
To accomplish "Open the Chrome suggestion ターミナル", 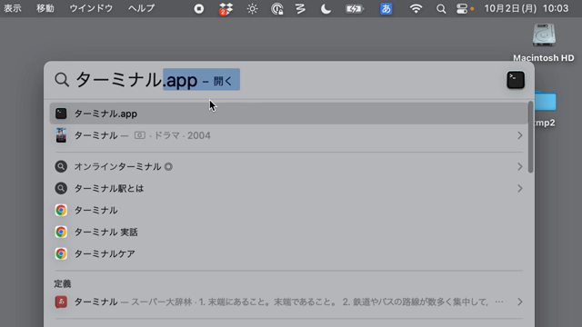I will click(x=288, y=210).
